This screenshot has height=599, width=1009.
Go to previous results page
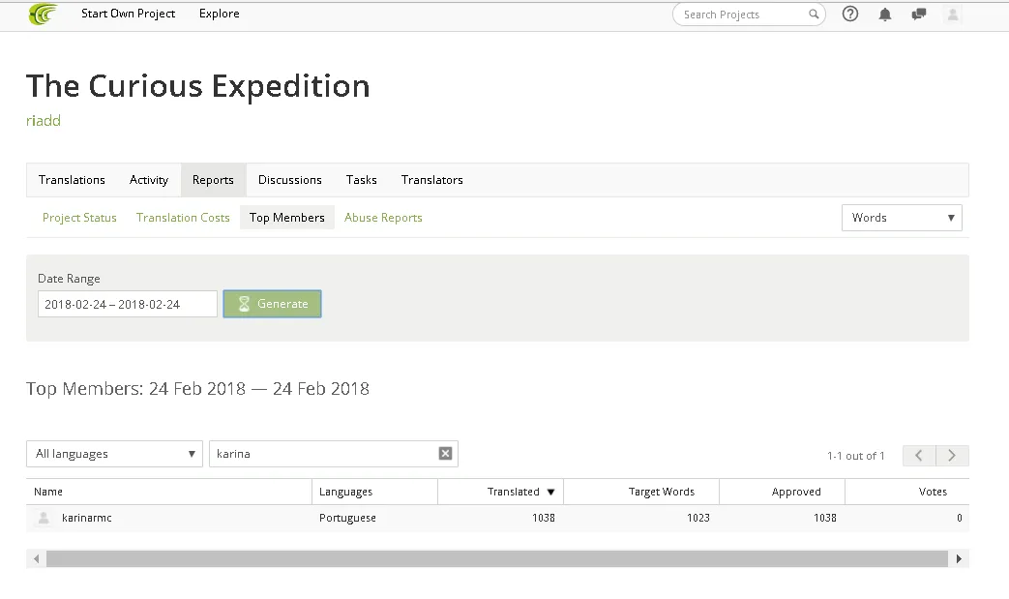pos(919,456)
